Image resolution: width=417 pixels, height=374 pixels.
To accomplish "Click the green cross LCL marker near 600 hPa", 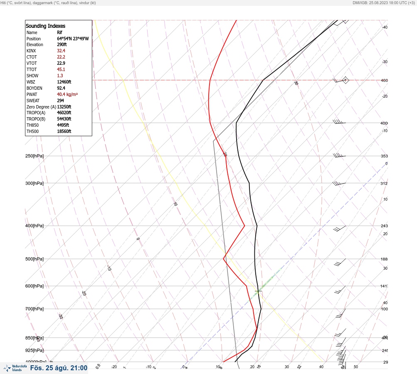I will [258, 291].
